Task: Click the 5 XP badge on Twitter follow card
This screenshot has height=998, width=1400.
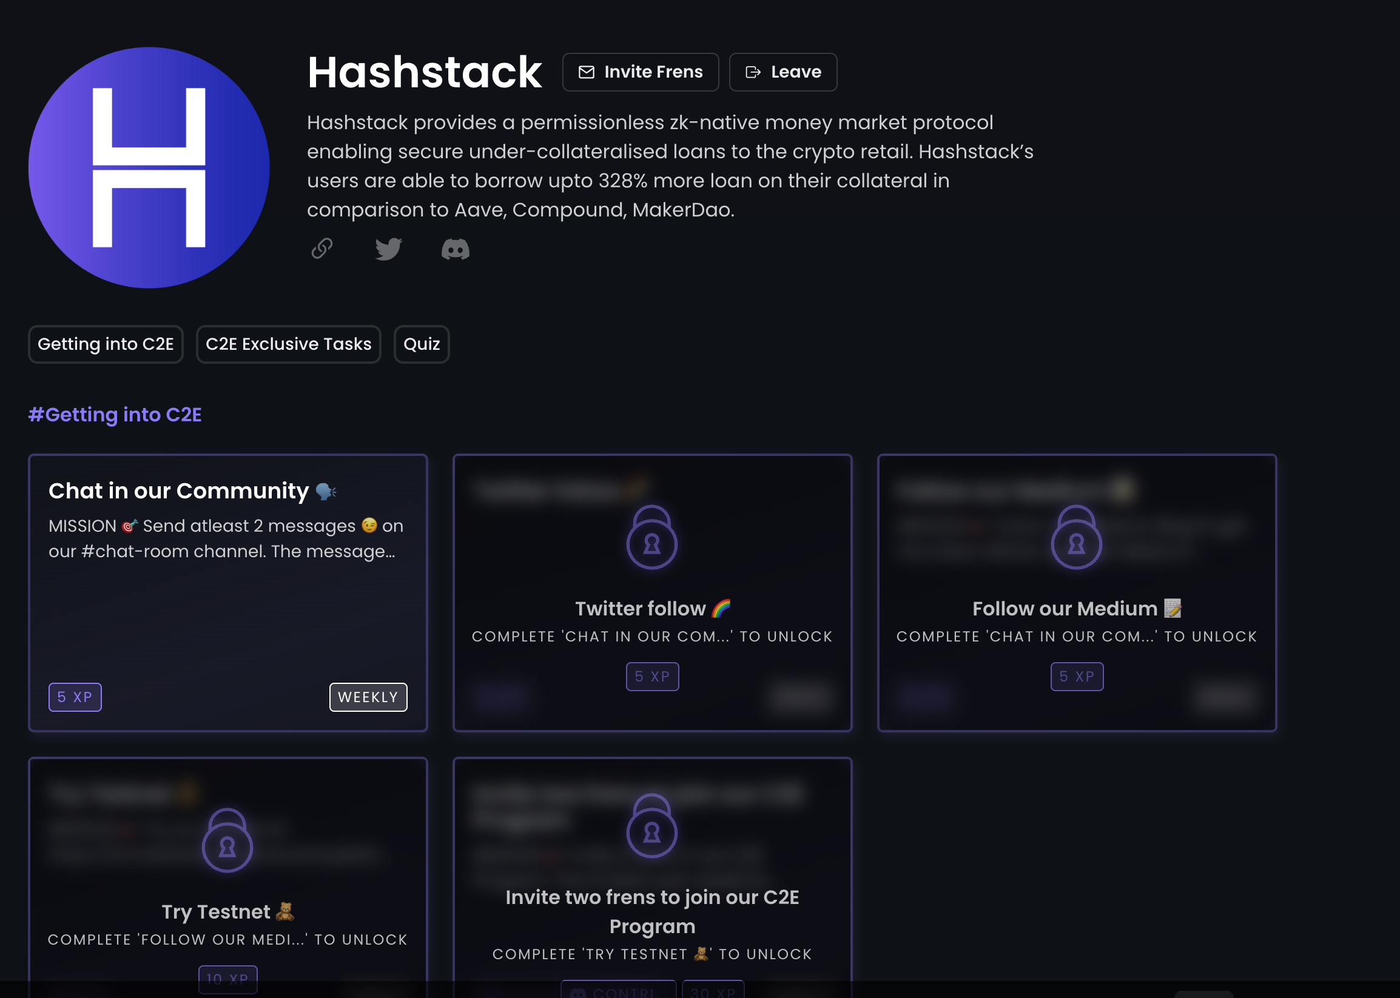Action: [x=651, y=676]
